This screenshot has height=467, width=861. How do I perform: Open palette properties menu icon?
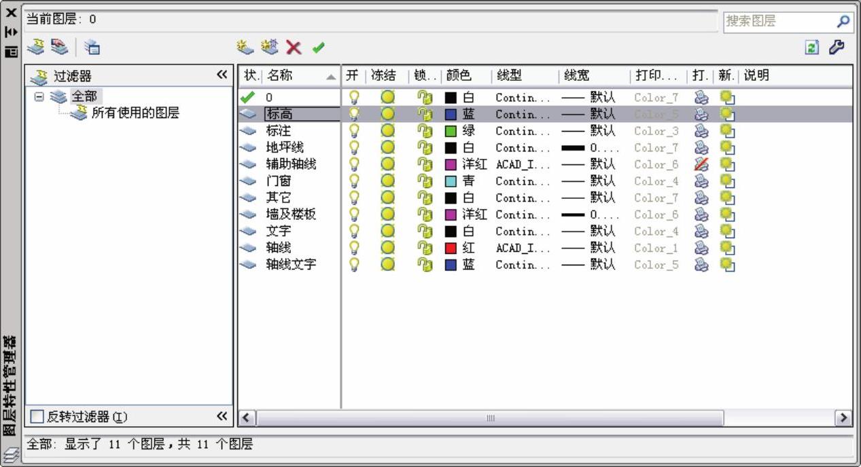click(11, 51)
